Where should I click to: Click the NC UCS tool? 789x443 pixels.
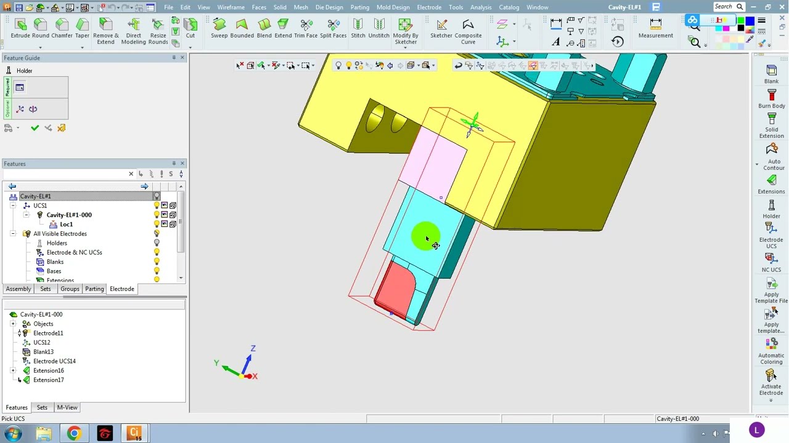click(771, 263)
